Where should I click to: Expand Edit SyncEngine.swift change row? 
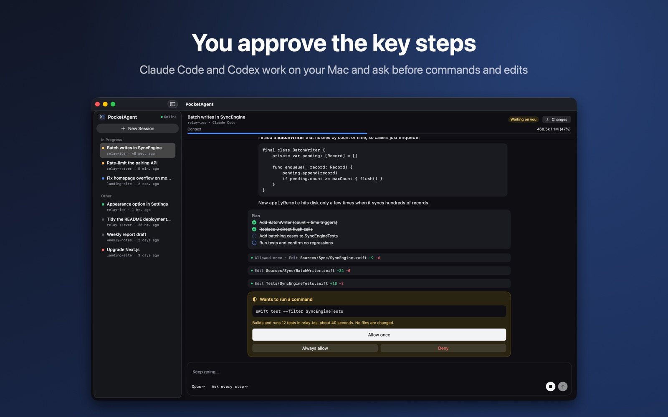[x=379, y=258]
